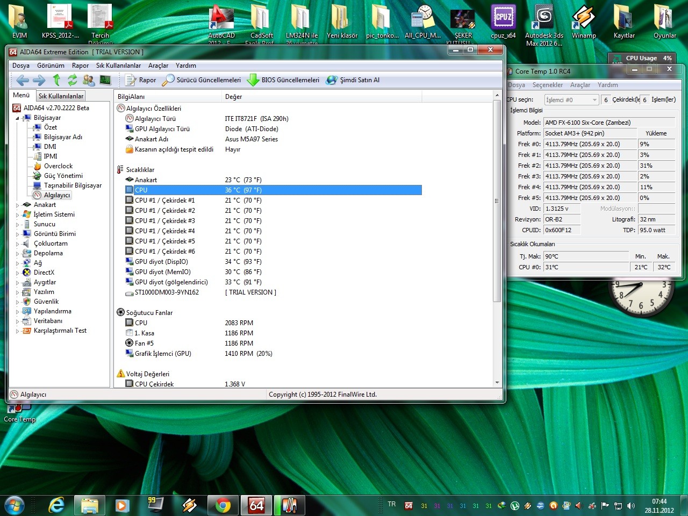688x516 pixels.
Task: Select DMI tree item
Action: [50, 147]
